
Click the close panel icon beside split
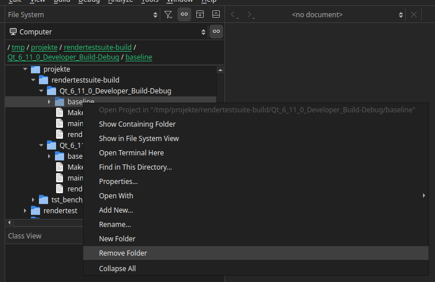tap(216, 14)
